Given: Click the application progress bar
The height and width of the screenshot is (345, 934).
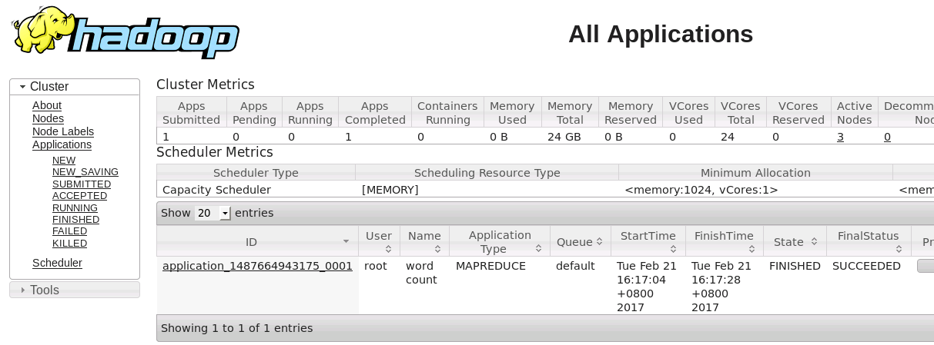Looking at the screenshot, I should [925, 266].
